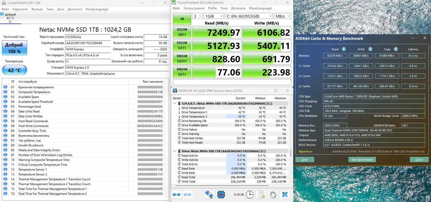Viewport: 431px width, 202px height.
Task: Click thermometer icon of Drive Temperature 3
Action: (179, 117)
